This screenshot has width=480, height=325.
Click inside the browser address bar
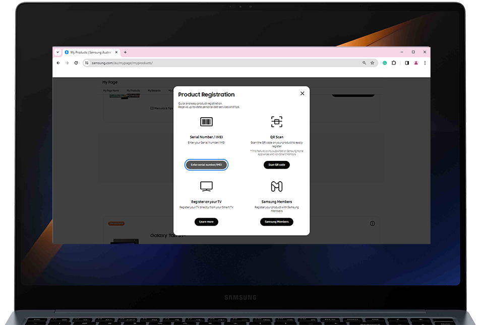pyautogui.click(x=202, y=63)
